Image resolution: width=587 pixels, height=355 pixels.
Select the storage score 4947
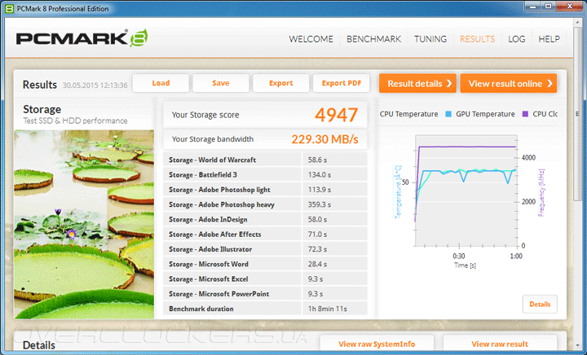point(336,115)
